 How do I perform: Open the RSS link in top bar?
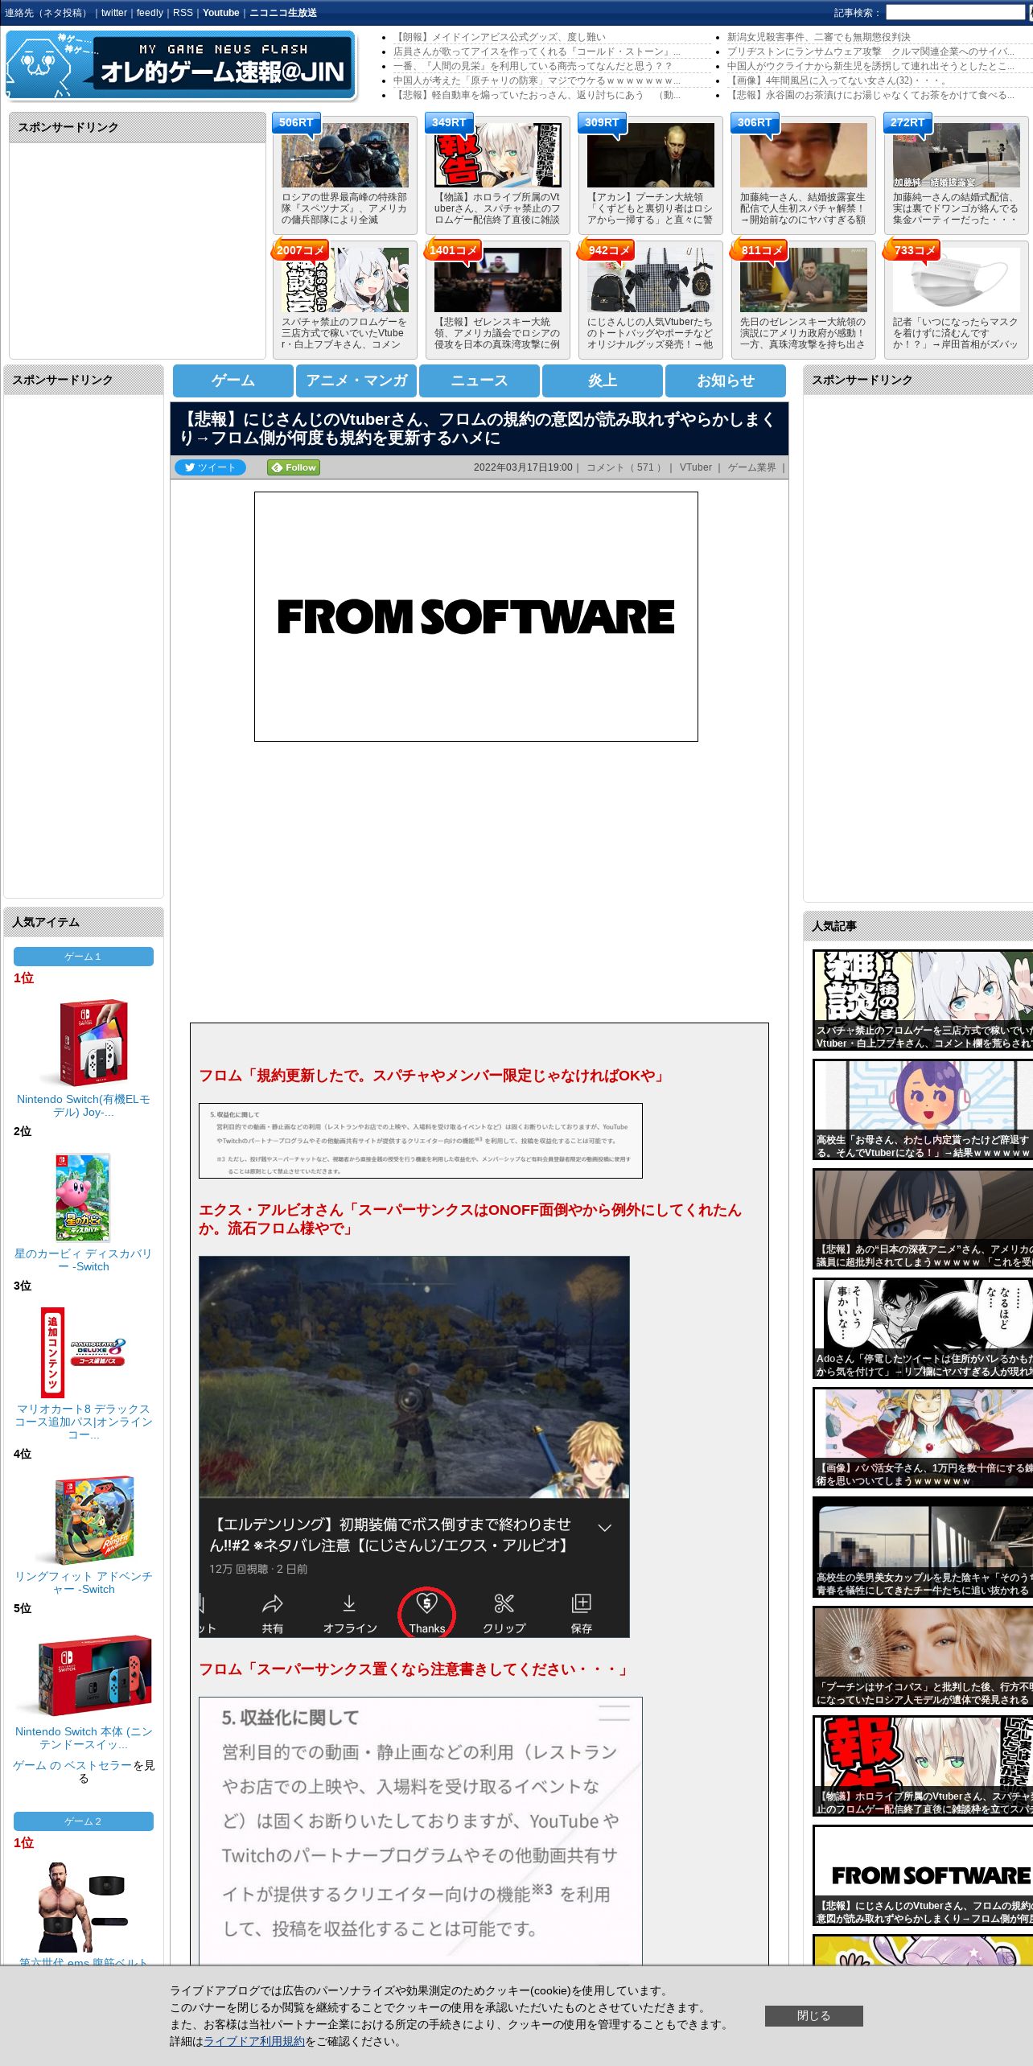point(183,13)
